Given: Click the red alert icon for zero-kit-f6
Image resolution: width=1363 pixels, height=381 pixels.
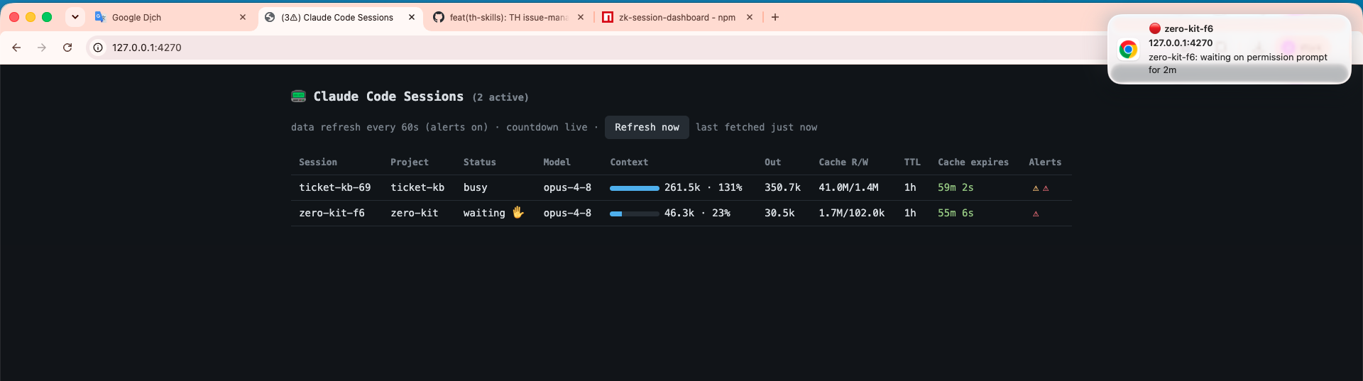Looking at the screenshot, I should coord(1036,214).
